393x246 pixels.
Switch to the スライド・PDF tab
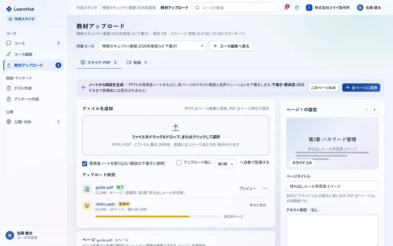[x=99, y=62]
